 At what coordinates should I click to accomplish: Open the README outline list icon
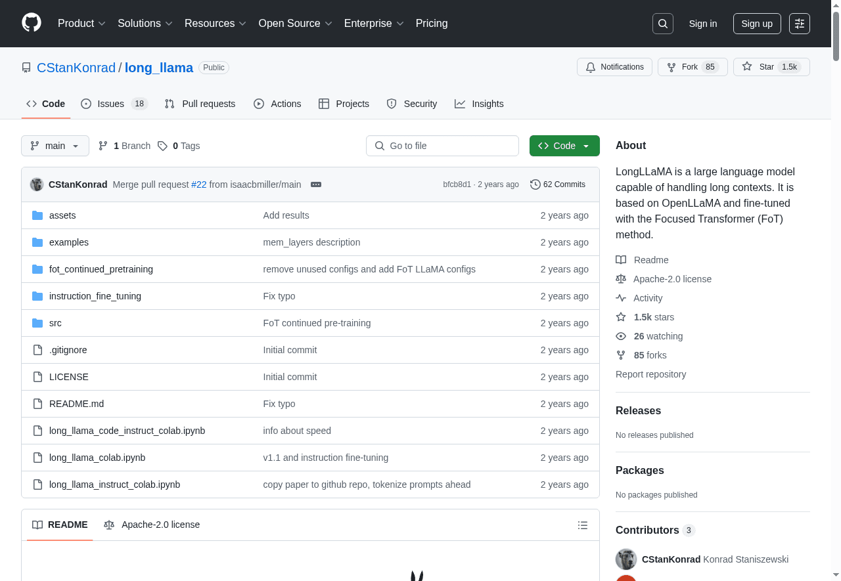[582, 525]
